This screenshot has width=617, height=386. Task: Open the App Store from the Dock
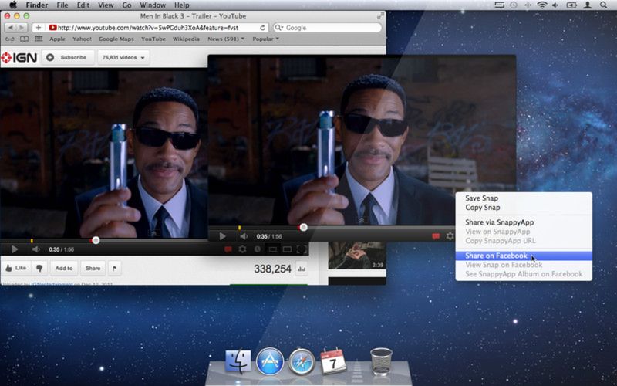pyautogui.click(x=270, y=361)
